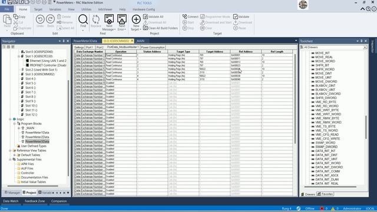Click the VME_CFG_READ instruction in Toolchest
Image resolution: width=377 pixels, height=212 pixels.
point(327,135)
